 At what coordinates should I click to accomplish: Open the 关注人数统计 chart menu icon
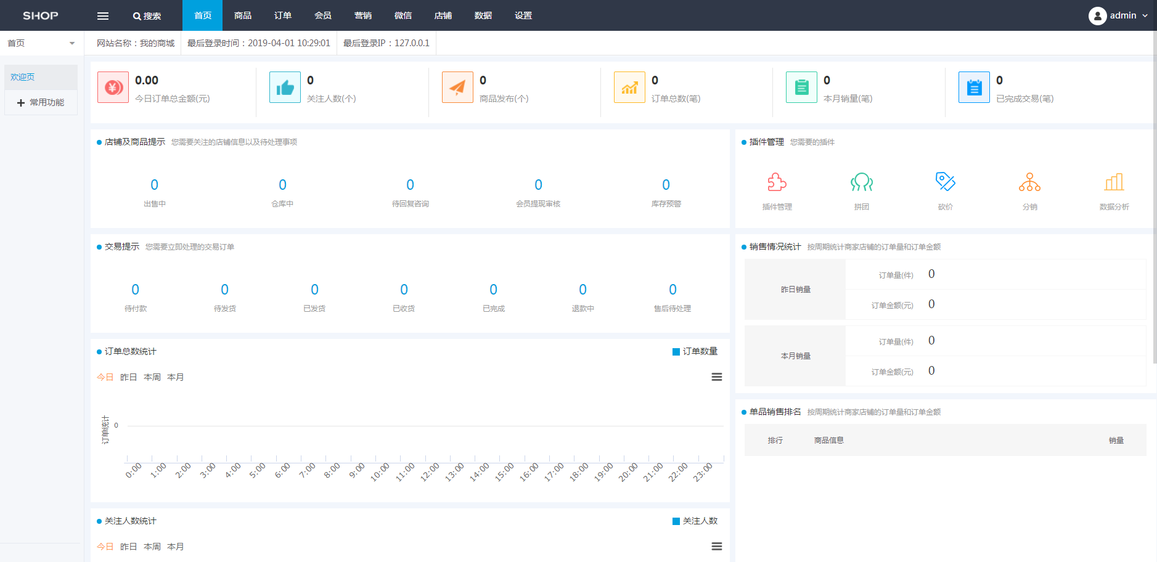717,547
